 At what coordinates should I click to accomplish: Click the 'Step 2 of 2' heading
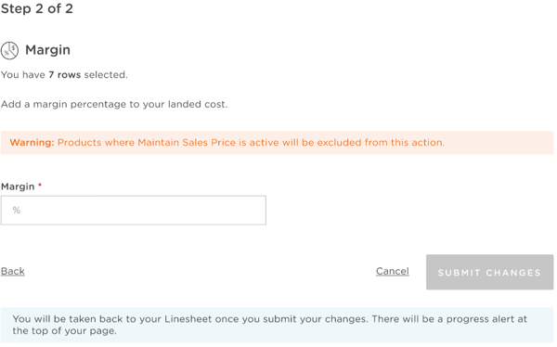37,8
